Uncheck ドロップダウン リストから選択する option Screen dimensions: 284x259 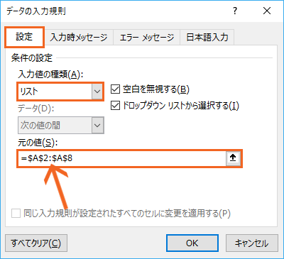pos(115,106)
